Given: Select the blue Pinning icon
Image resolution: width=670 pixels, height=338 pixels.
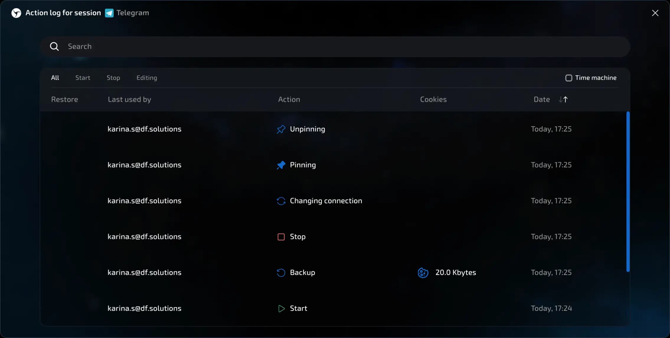Looking at the screenshot, I should (x=281, y=165).
